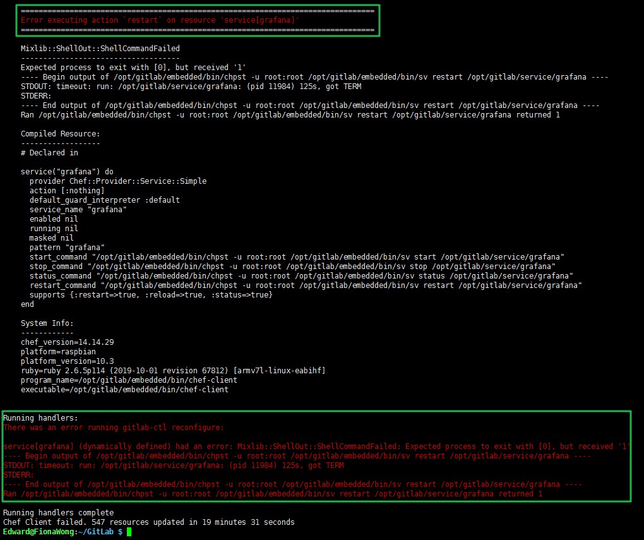
Task: Click the "Edward@FionaWong:~/GitLab $" shell prompt
Action: [x=63, y=532]
